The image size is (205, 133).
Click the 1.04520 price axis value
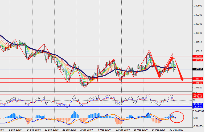click(x=198, y=88)
